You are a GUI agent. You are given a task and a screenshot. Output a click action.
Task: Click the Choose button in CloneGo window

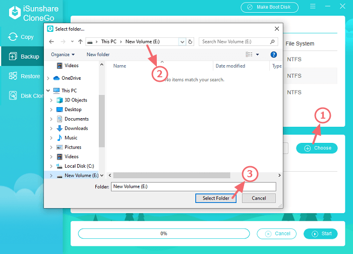pos(317,148)
